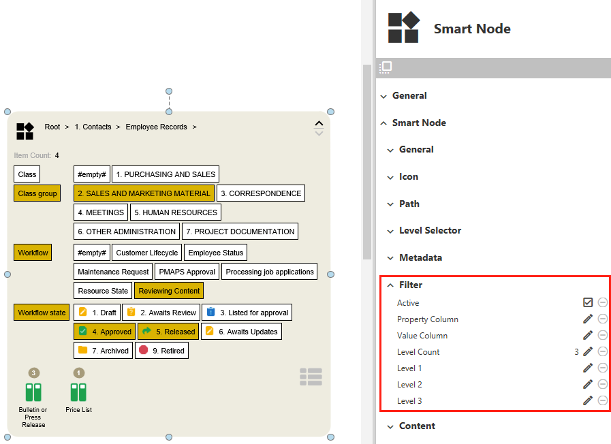
Task: Select 'Employee Records' in the breadcrumb path
Action: [x=156, y=127]
